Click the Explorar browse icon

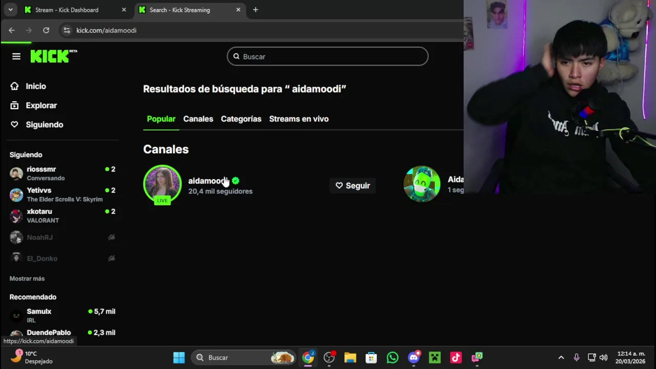coord(14,105)
